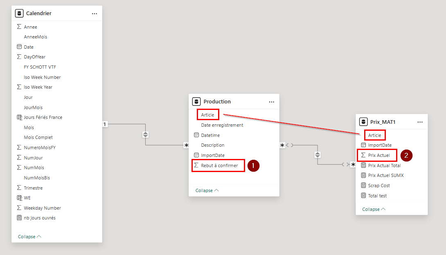Screen dimensions: 446x255
Task: Click the sigma icon beside Prix Actuel
Action: 363,155
